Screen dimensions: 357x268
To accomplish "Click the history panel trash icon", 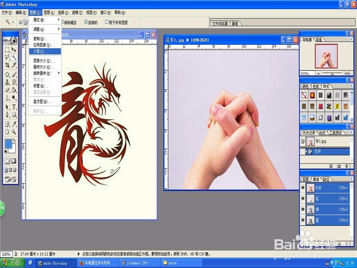I will [x=346, y=166].
